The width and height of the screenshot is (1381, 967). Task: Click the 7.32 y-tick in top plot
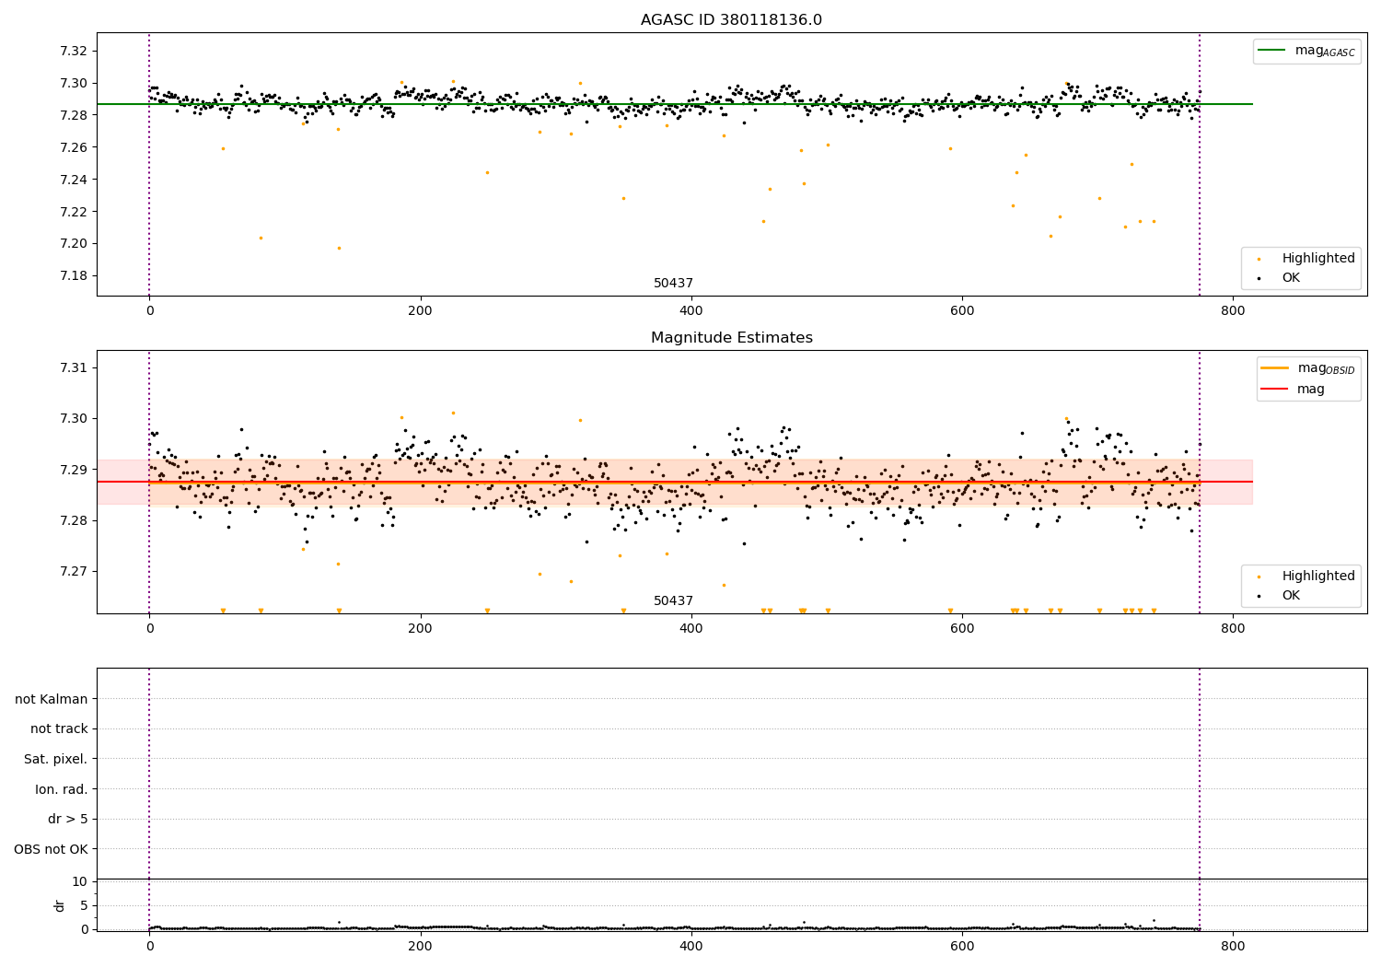72,51
